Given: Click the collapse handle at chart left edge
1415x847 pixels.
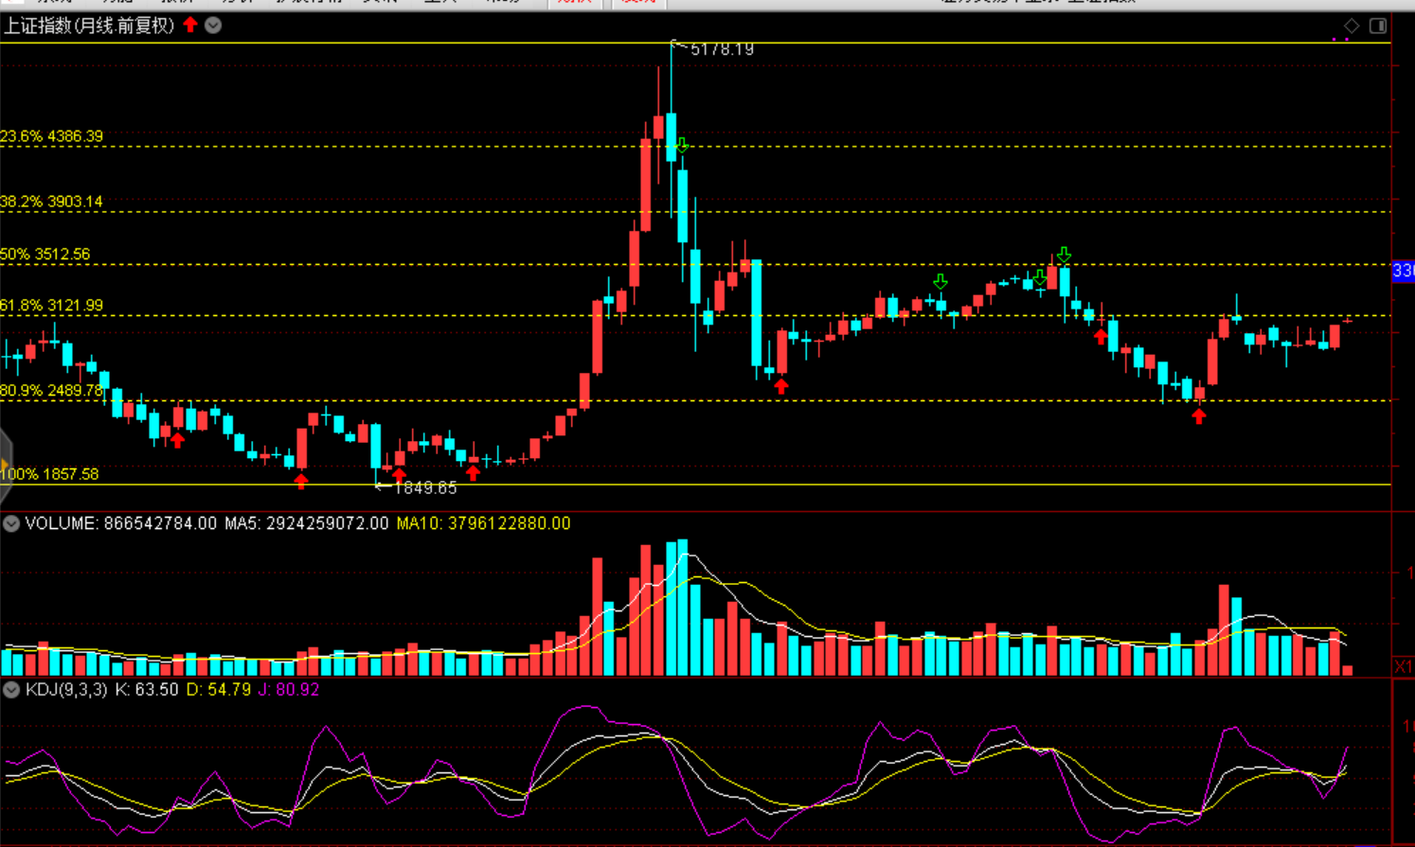Looking at the screenshot, I should pos(5,464).
